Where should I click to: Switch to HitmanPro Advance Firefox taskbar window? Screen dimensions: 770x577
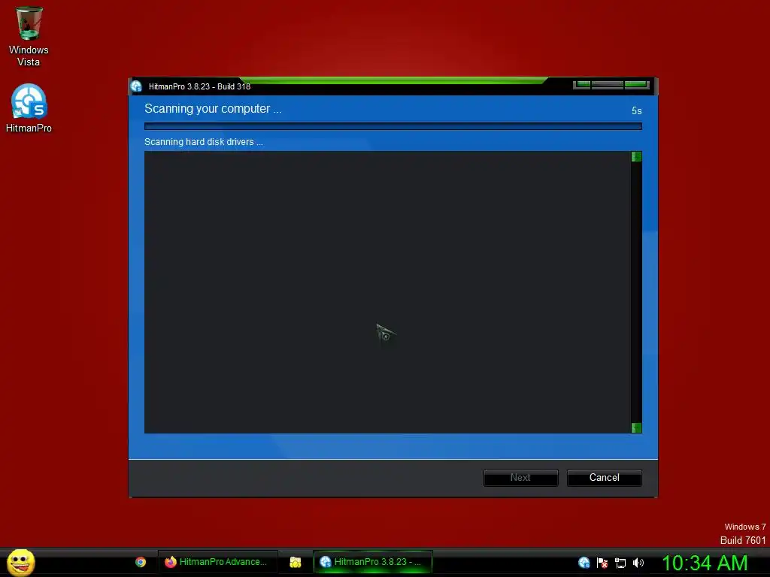[217, 562]
